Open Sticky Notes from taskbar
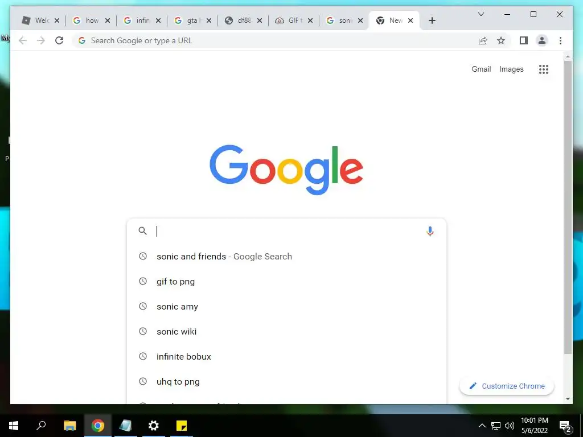The height and width of the screenshot is (437, 583). pyautogui.click(x=182, y=426)
